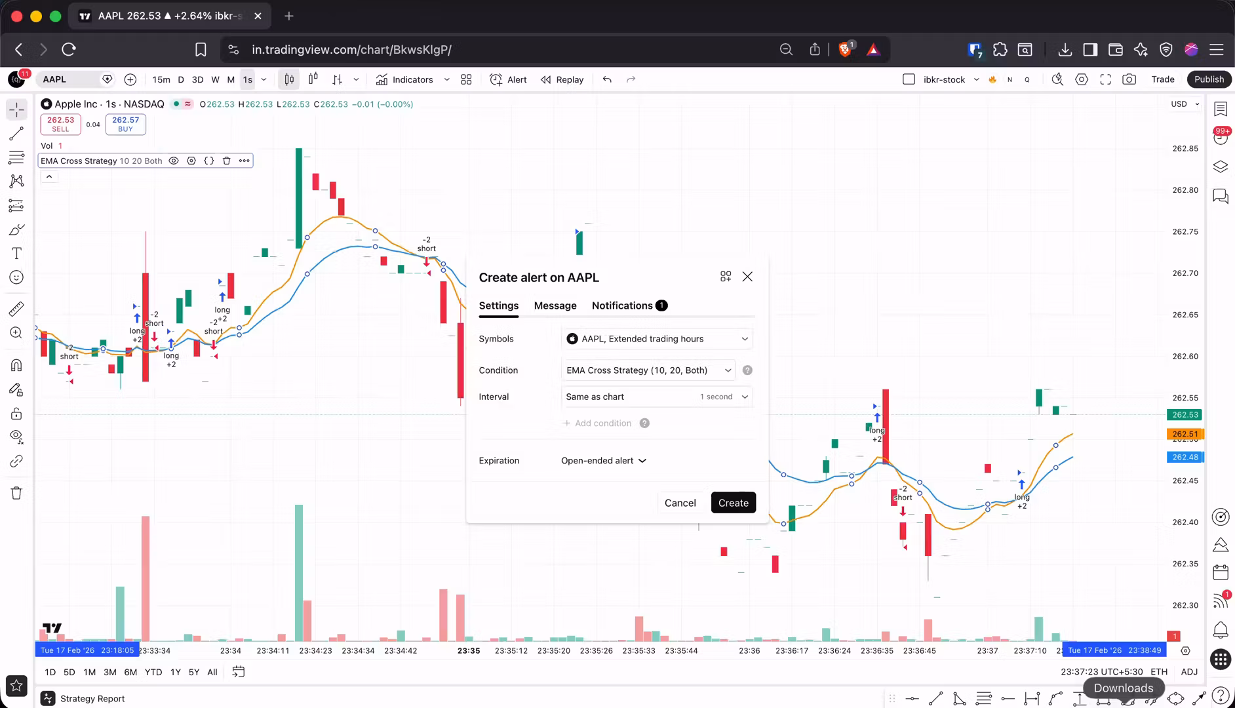Screen dimensions: 1235x708
Task: Open the Trade panel
Action: pos(1163,79)
